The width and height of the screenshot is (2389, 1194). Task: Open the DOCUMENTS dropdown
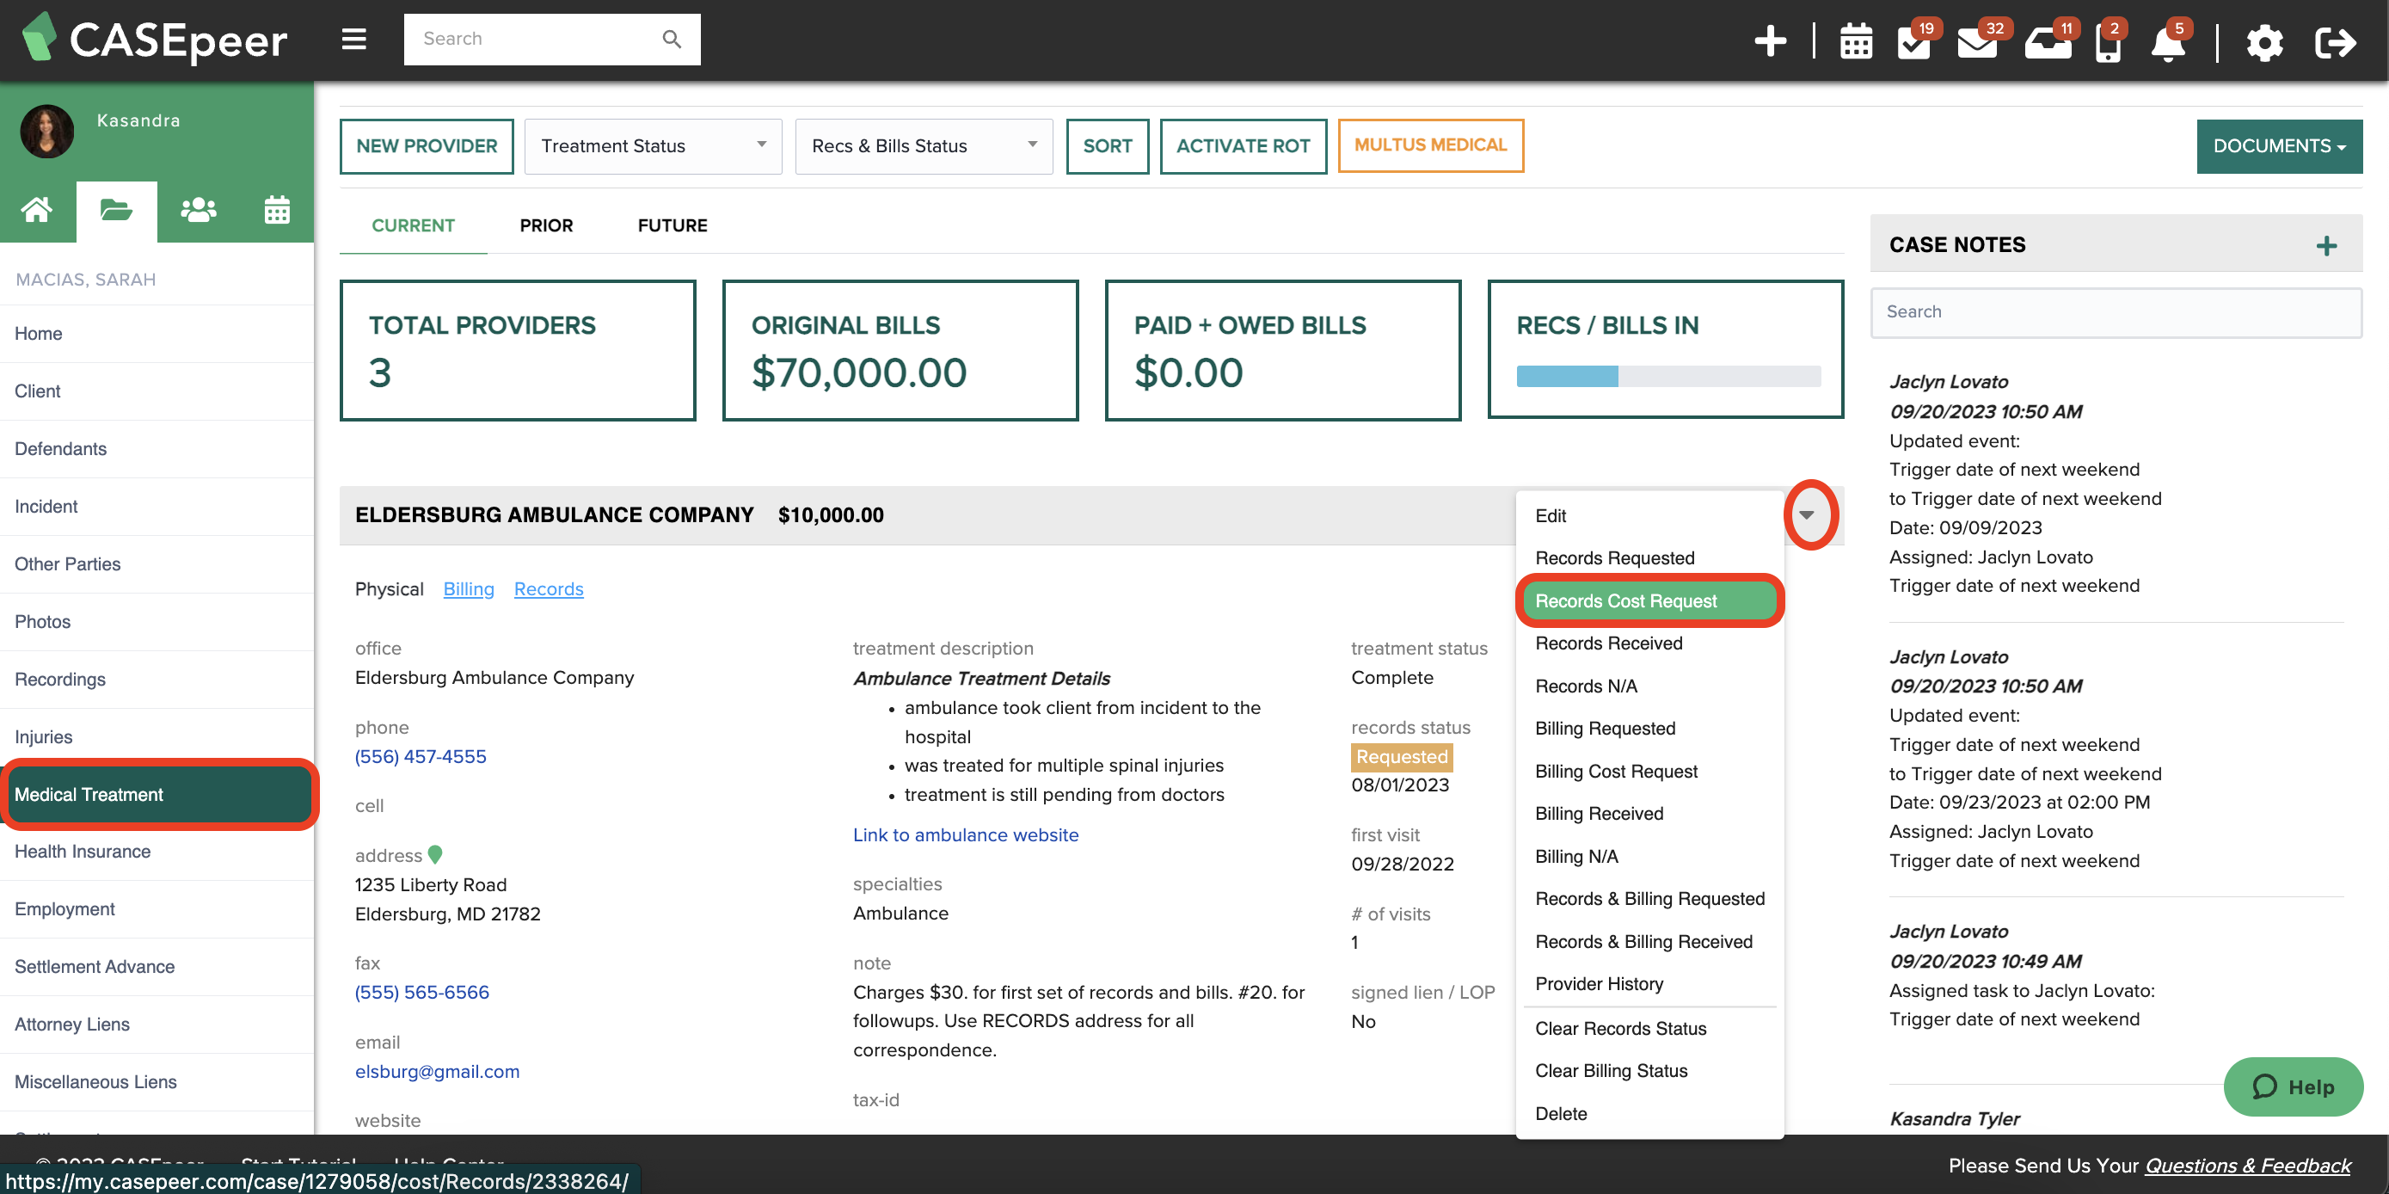[x=2280, y=145]
